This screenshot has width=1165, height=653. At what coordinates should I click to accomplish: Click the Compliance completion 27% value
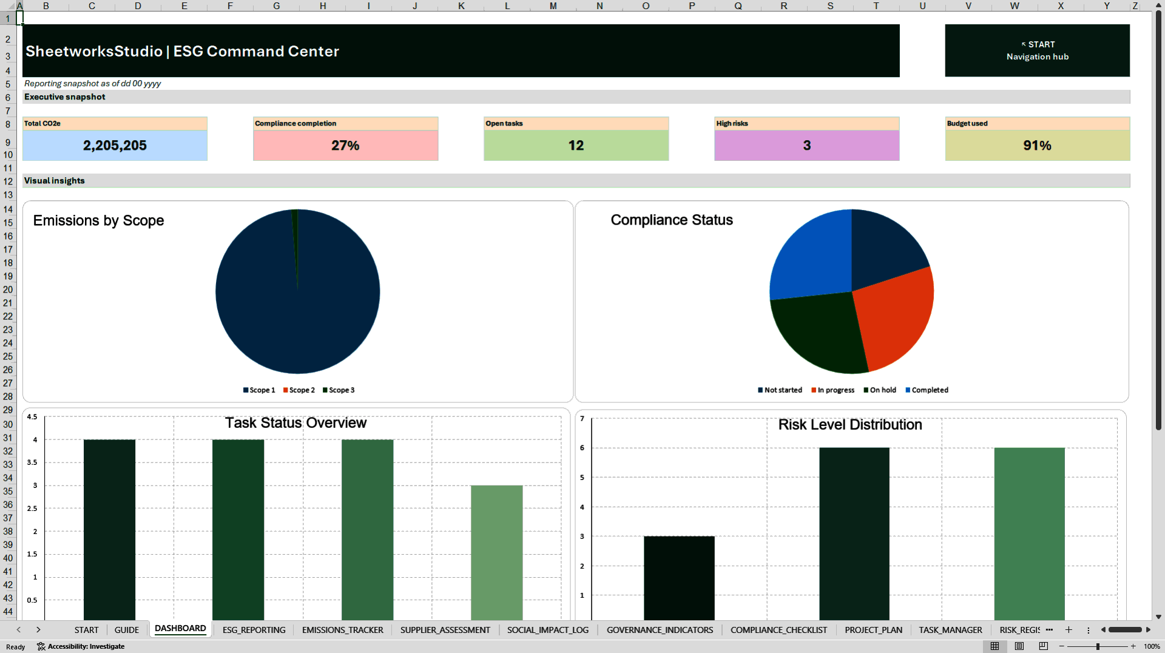click(345, 146)
